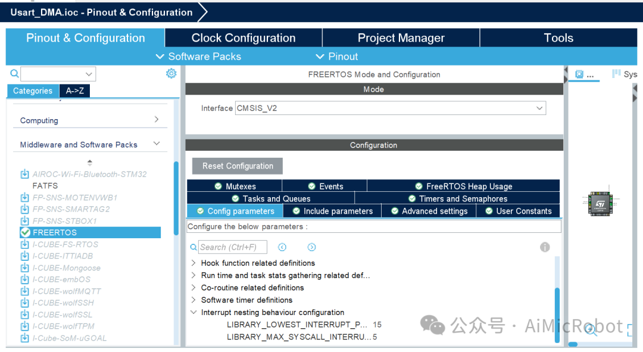Viewport: 643px width, 352px height.
Task: Open the Mutexes tab
Action: pyautogui.click(x=235, y=186)
